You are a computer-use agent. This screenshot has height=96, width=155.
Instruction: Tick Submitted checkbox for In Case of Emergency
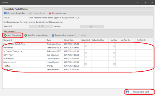(86, 51)
